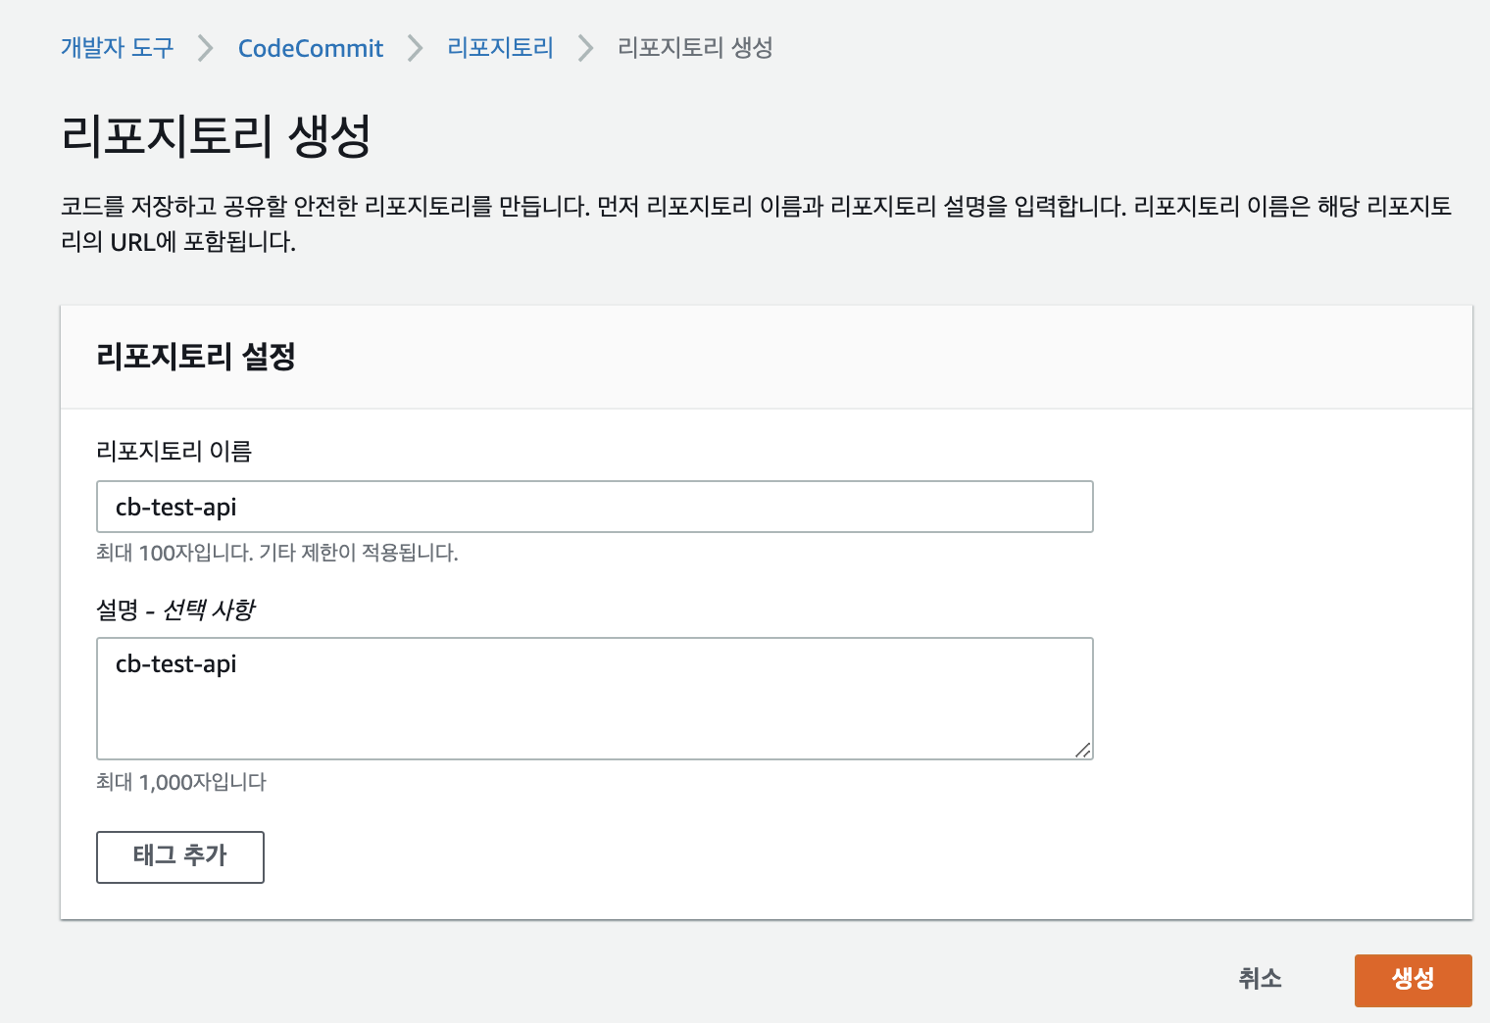Image resolution: width=1490 pixels, height=1023 pixels.
Task: Click the chevron after 리포지토리 breadcrumb
Action: click(585, 48)
